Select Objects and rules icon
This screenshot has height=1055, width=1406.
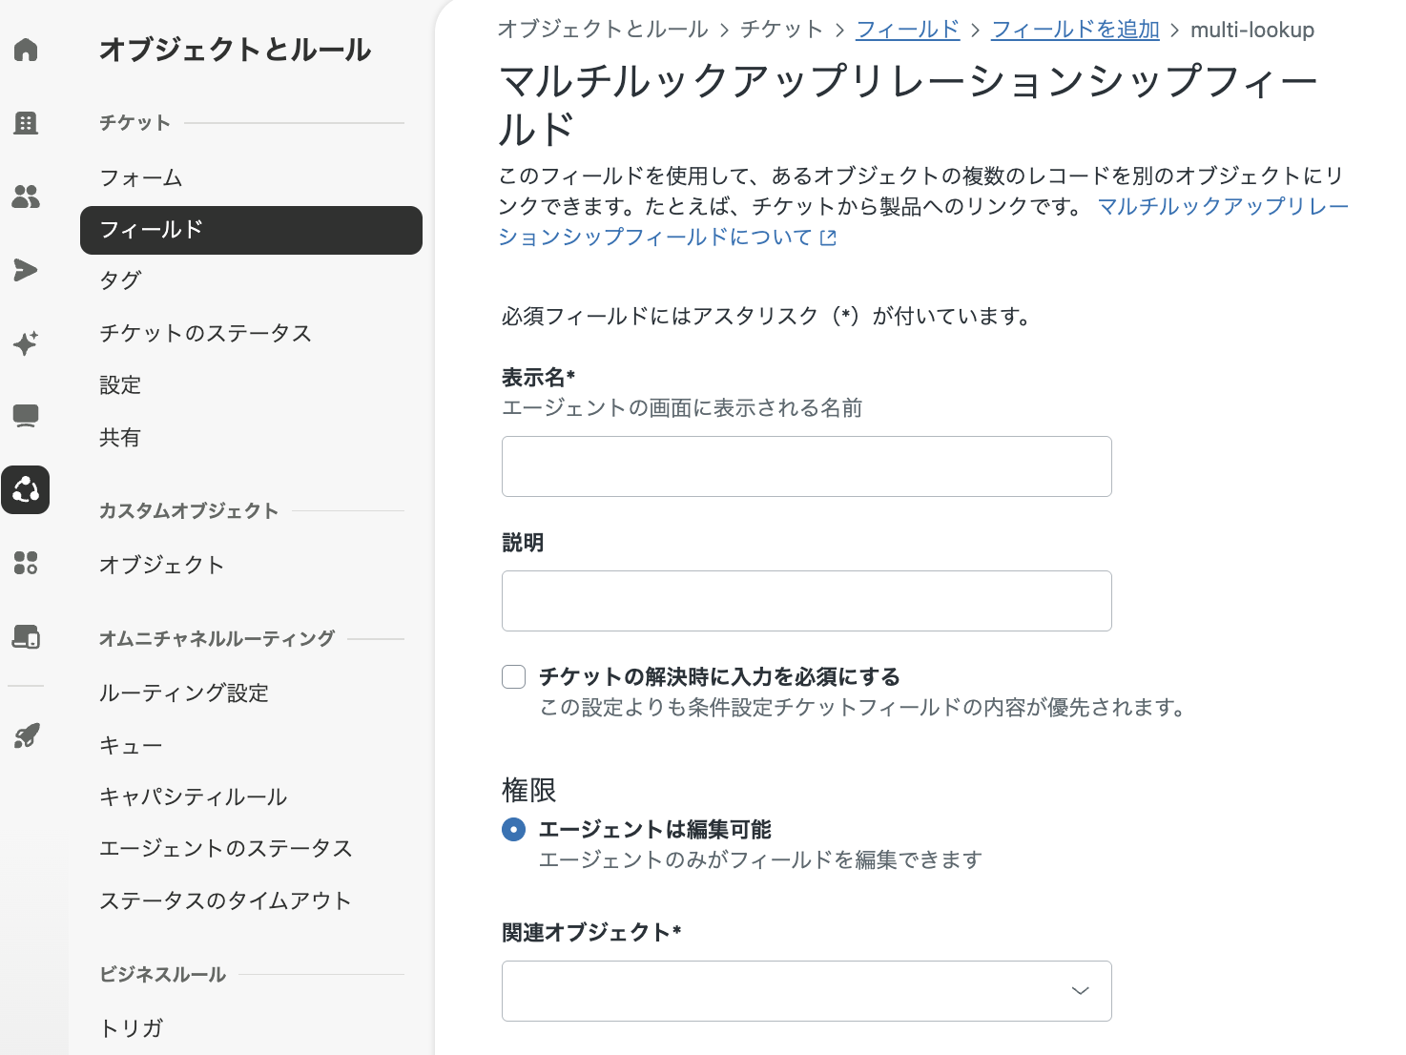26,489
